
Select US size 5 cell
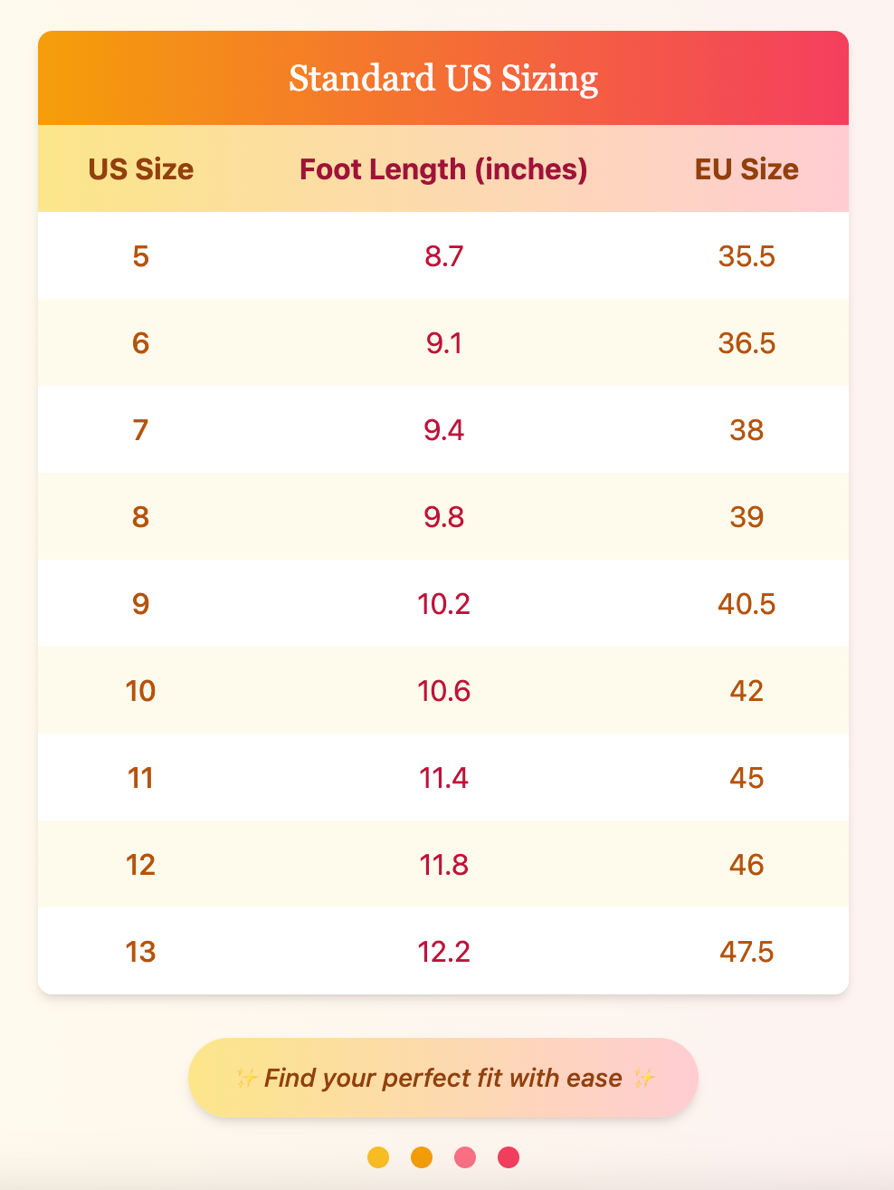click(x=141, y=256)
